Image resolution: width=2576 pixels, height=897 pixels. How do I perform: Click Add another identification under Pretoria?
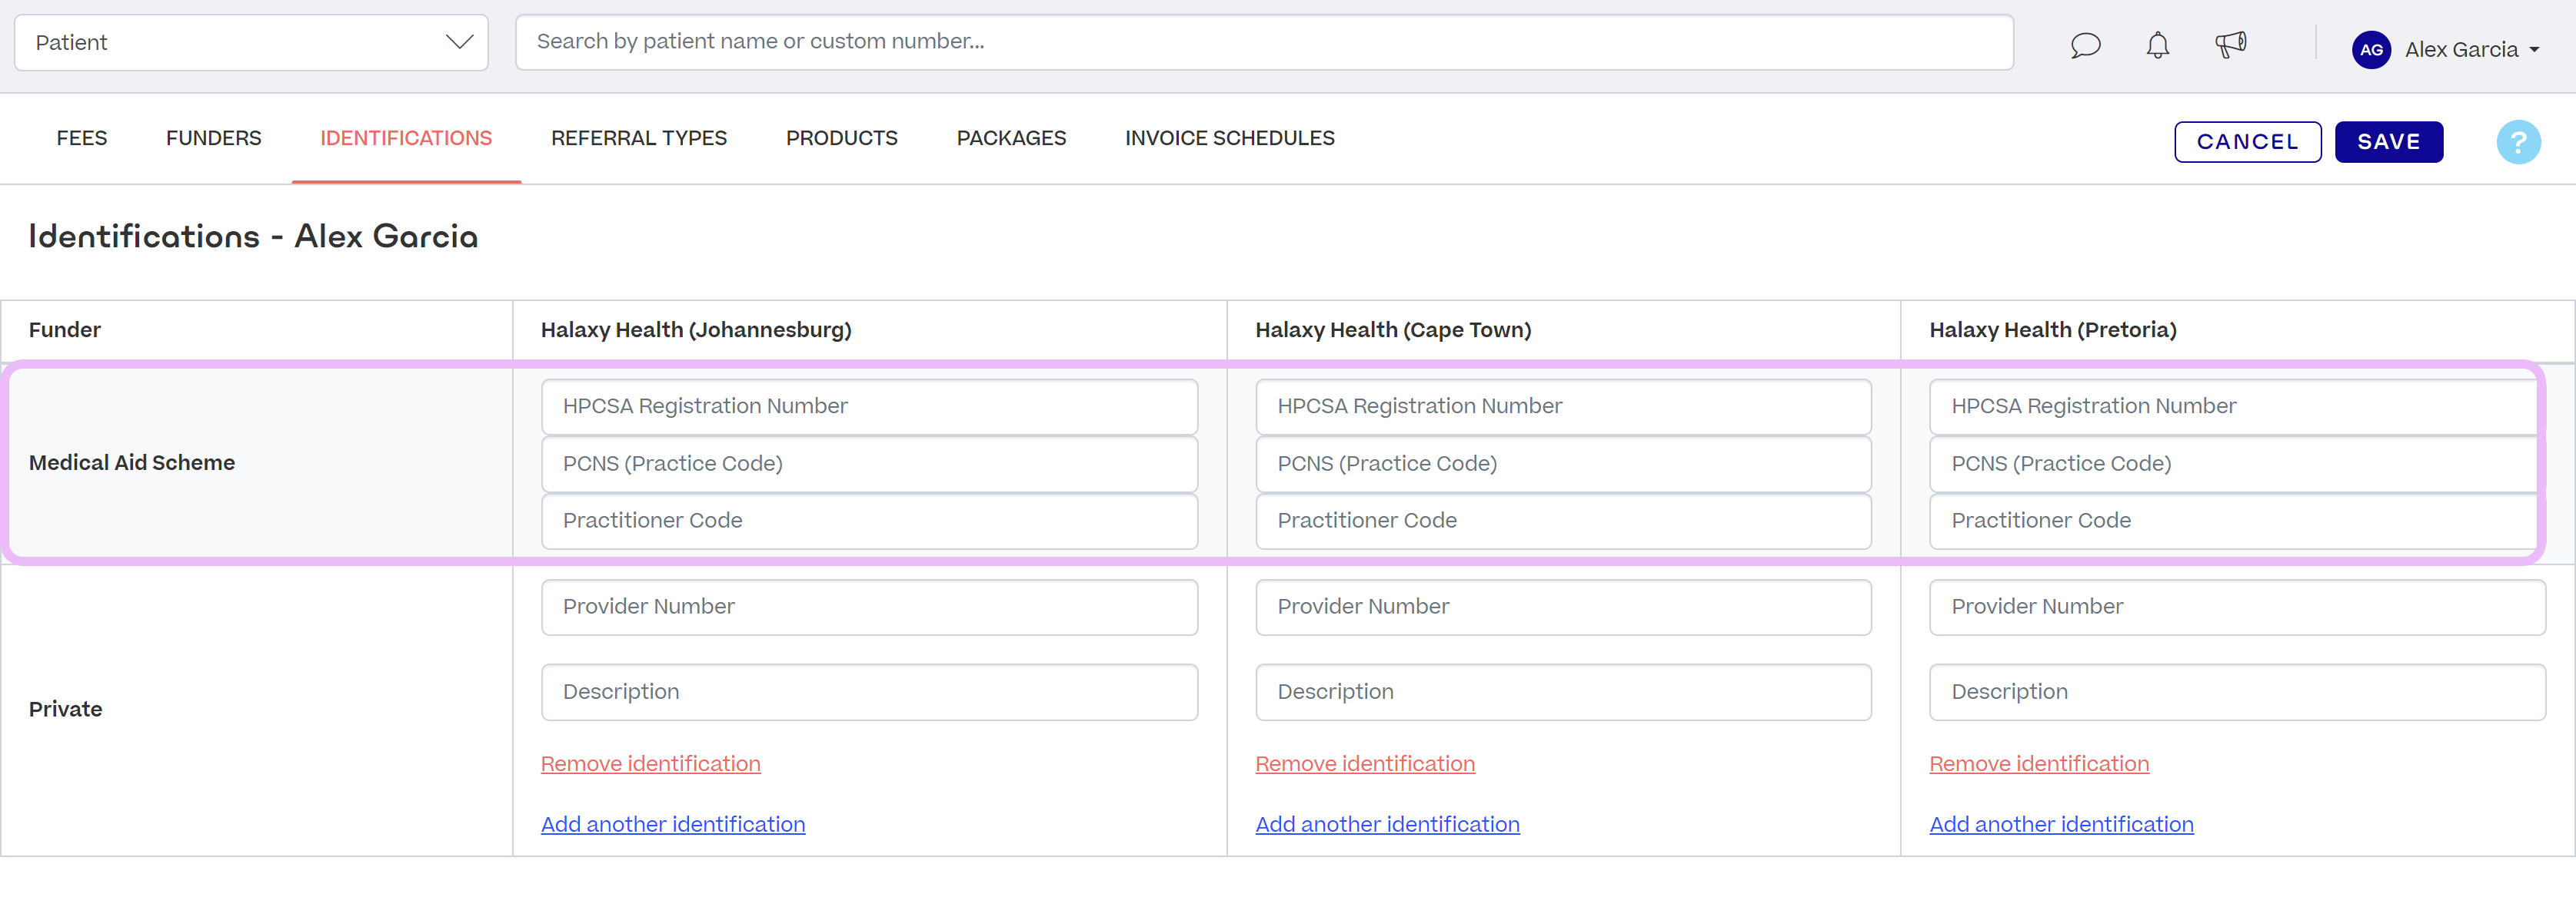pos(2061,825)
